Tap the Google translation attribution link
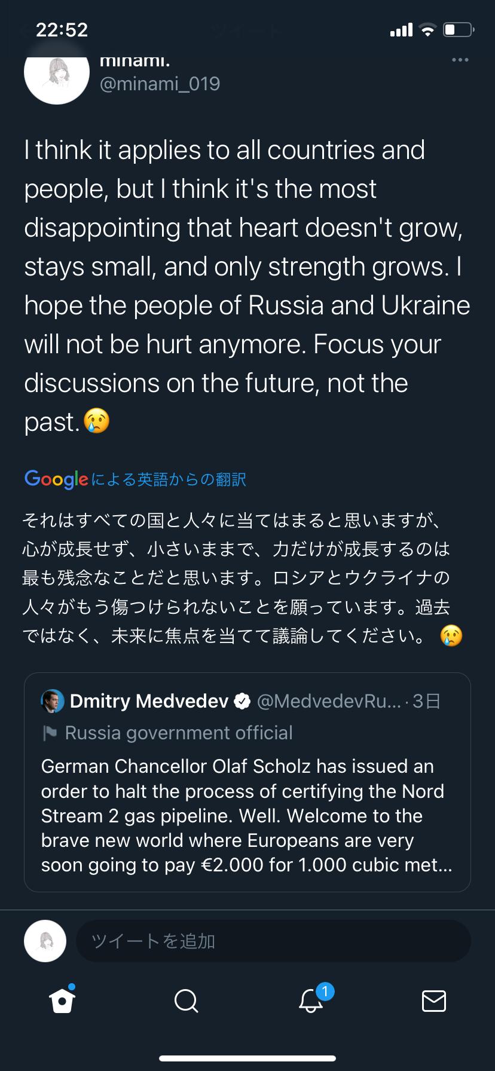 point(136,479)
